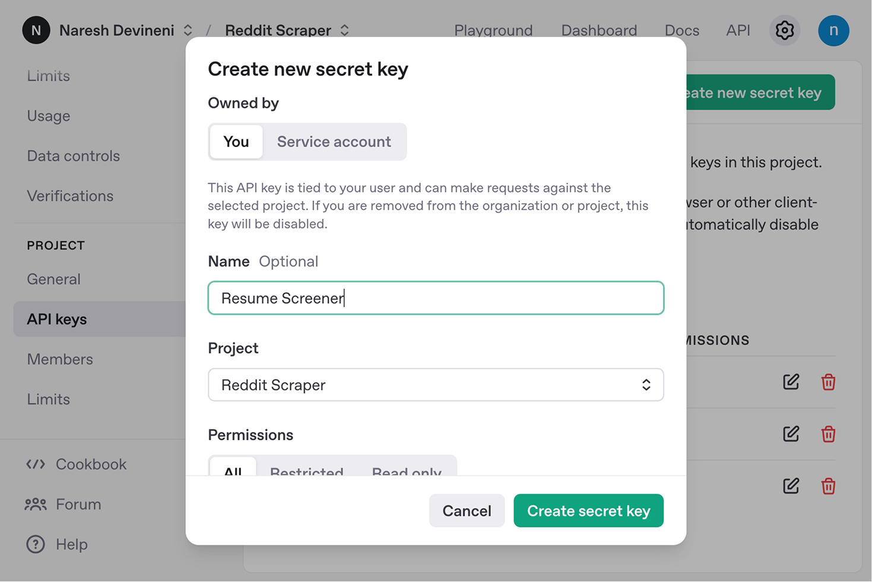Expand the organization switcher beside Naresh Devineni

click(188, 30)
